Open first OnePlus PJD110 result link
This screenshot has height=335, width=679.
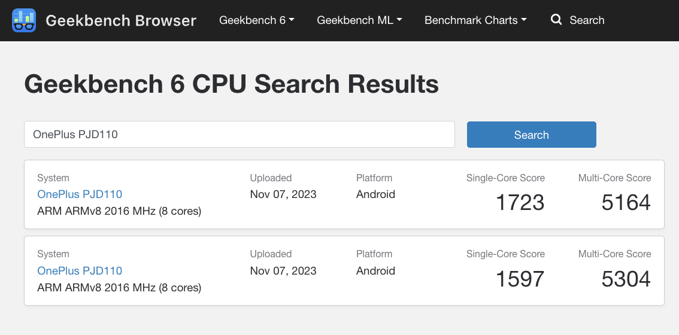[80, 194]
